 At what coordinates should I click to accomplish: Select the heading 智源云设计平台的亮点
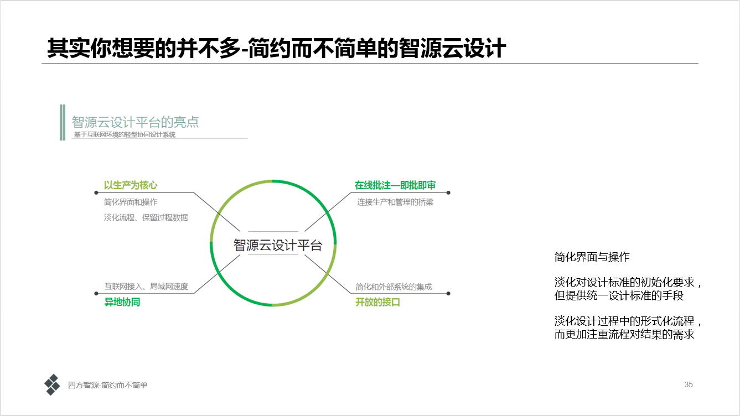[135, 122]
